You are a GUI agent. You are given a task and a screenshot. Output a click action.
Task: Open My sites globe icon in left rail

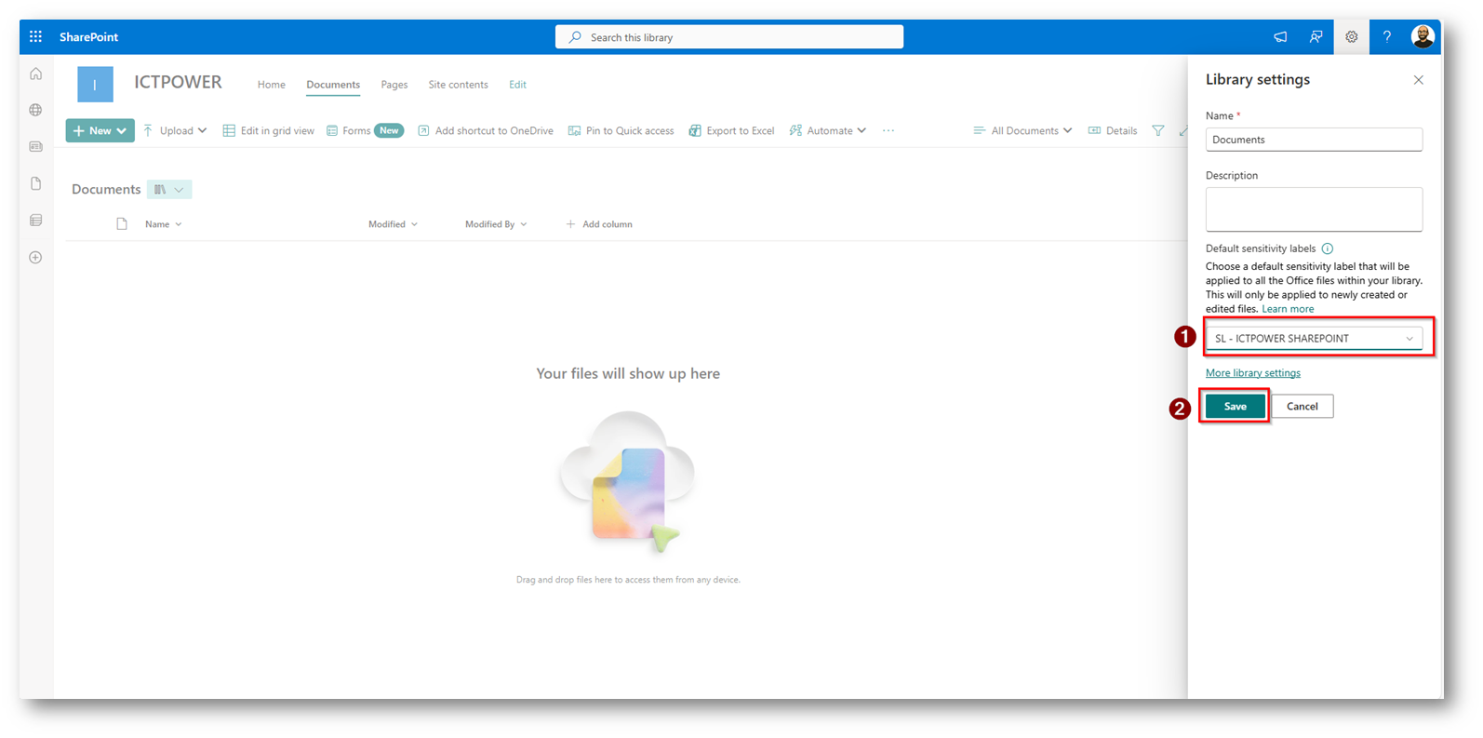point(35,110)
